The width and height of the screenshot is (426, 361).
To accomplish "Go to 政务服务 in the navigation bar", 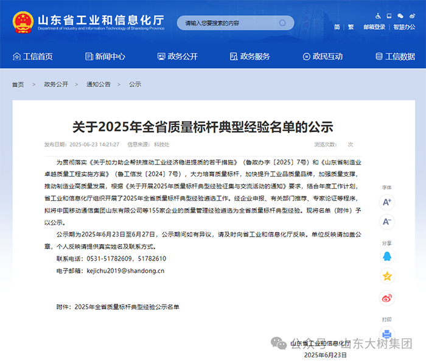I will (x=250, y=57).
